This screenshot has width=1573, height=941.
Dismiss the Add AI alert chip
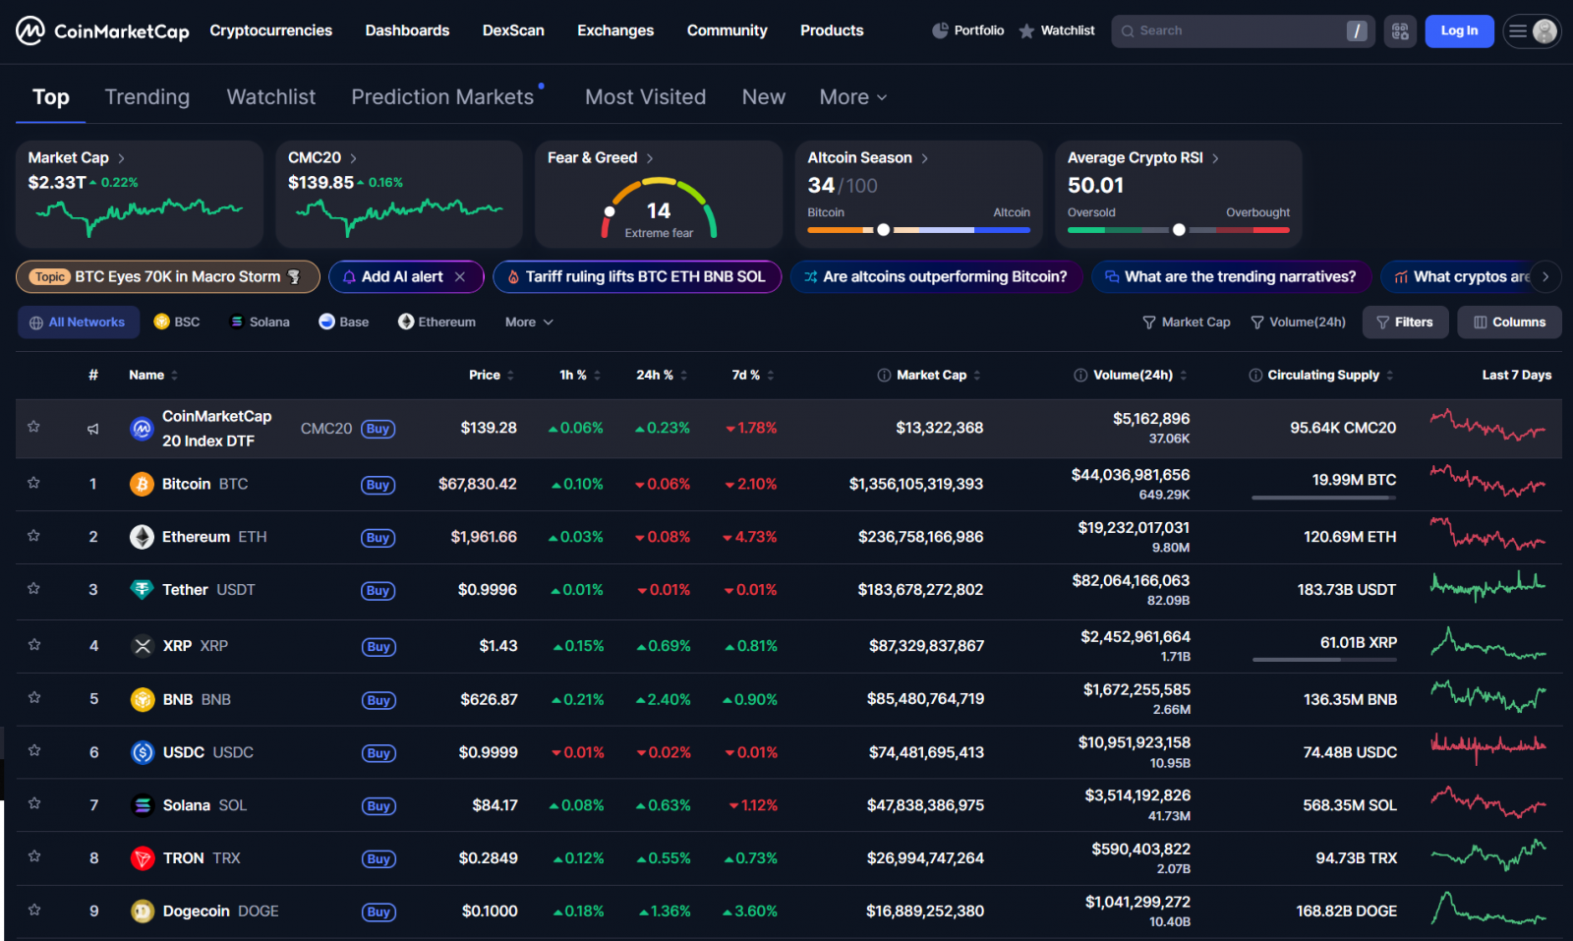[460, 276]
